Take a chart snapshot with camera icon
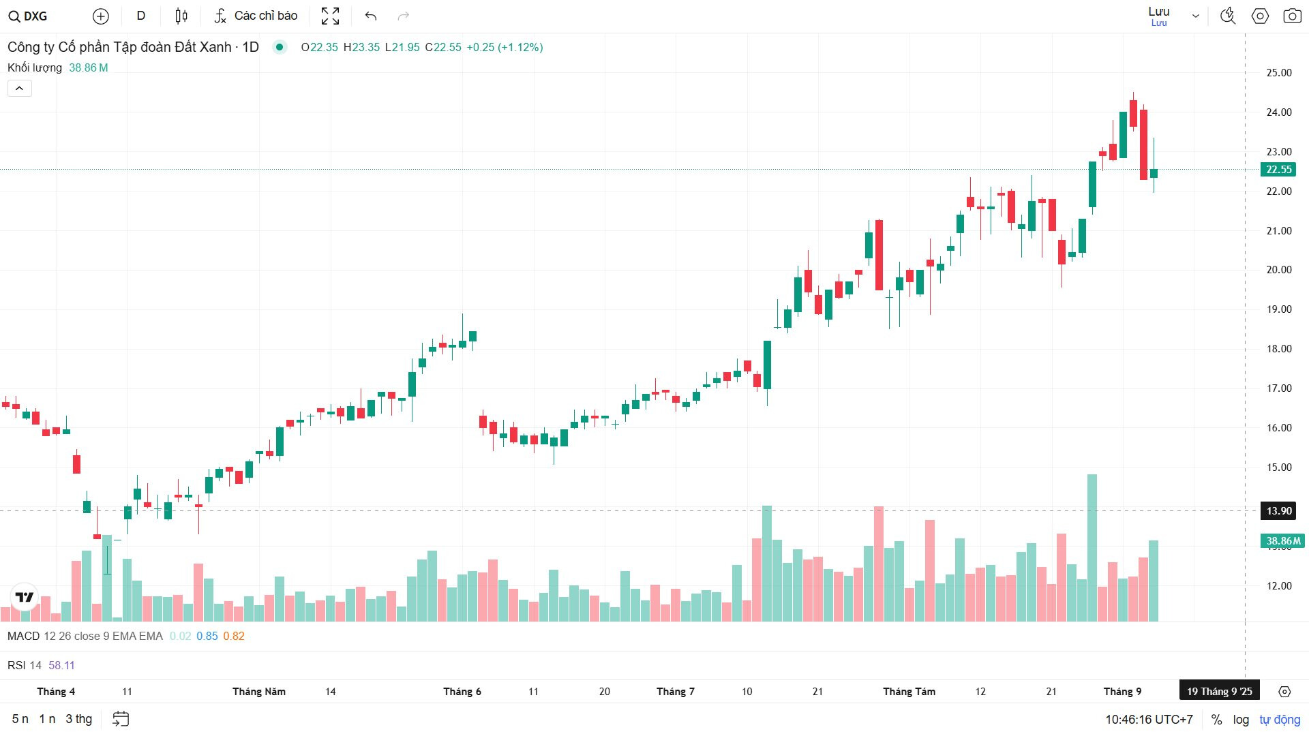Screen dimensions: 1309x736 tap(1292, 16)
